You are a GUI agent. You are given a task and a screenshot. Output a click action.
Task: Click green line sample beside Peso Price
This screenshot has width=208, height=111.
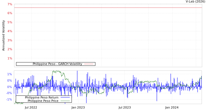point(65,101)
